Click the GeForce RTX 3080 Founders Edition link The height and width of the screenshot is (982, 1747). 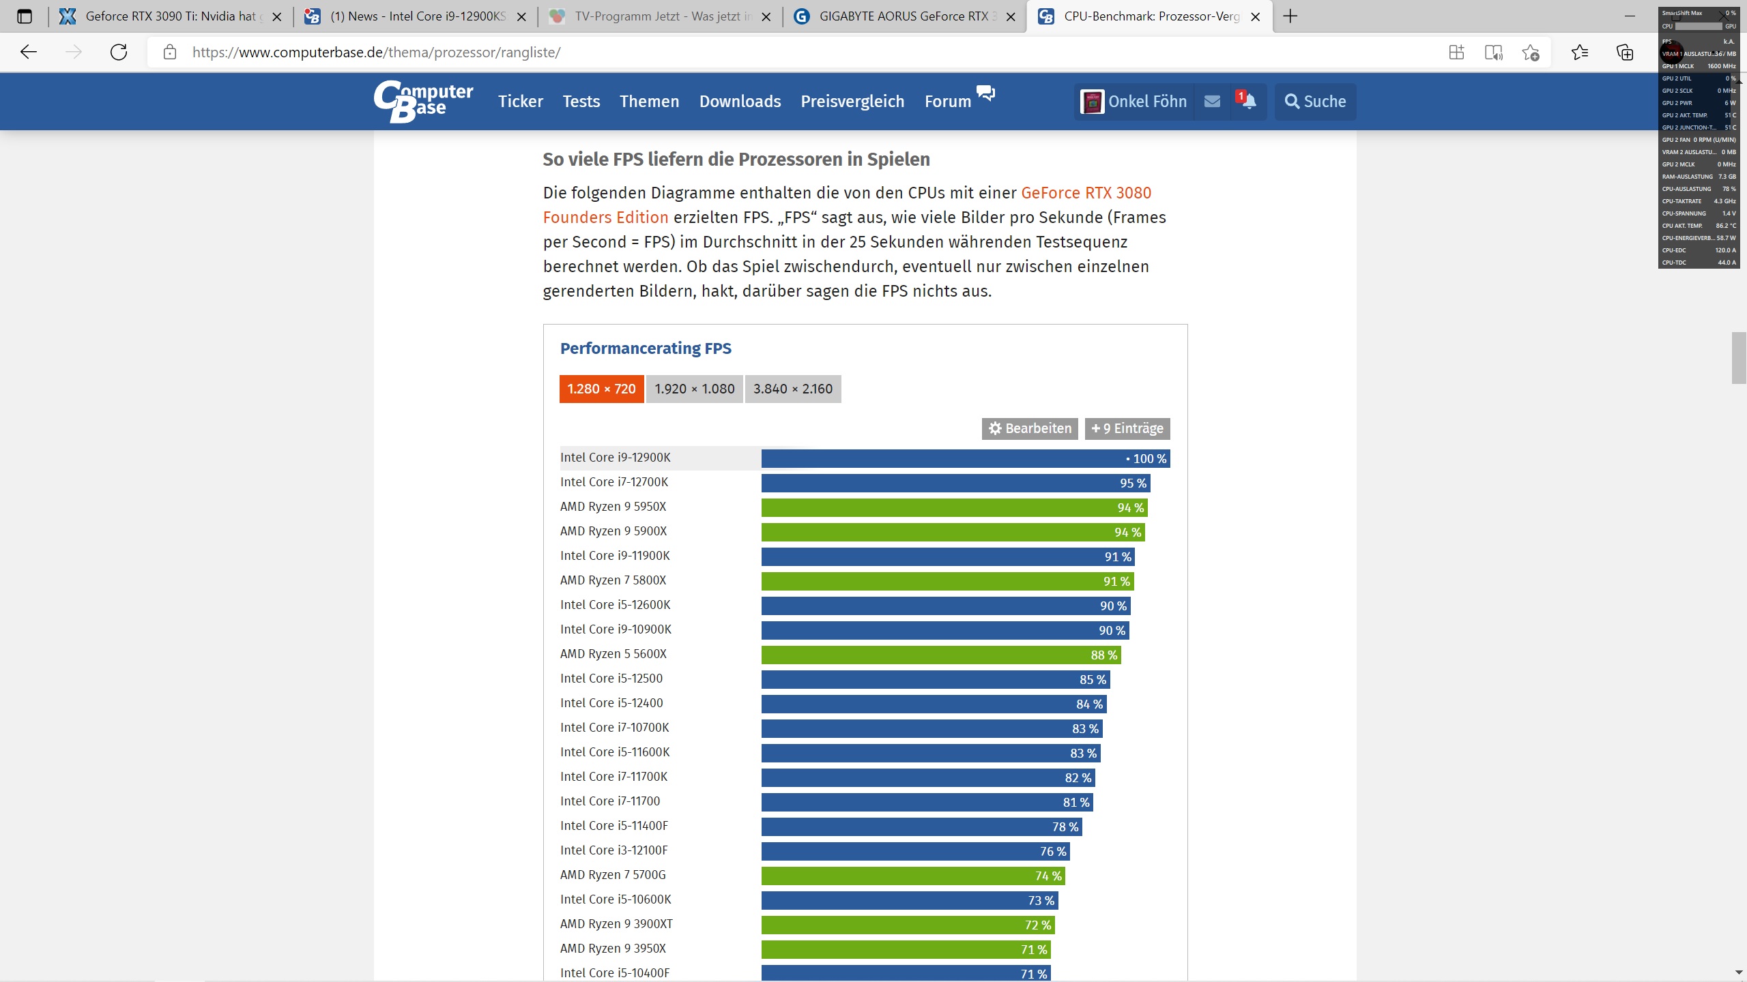coord(1086,193)
